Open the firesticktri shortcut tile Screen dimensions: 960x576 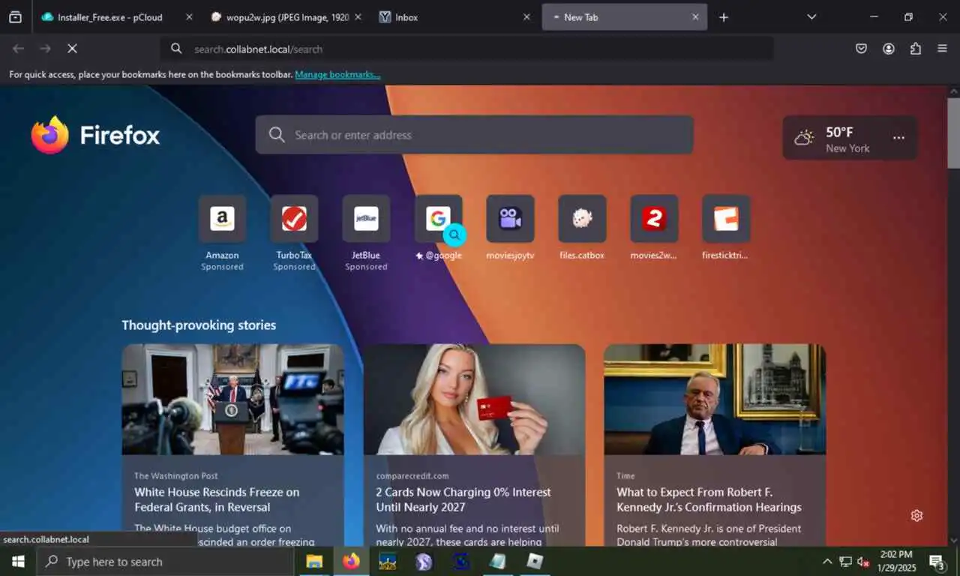point(726,219)
